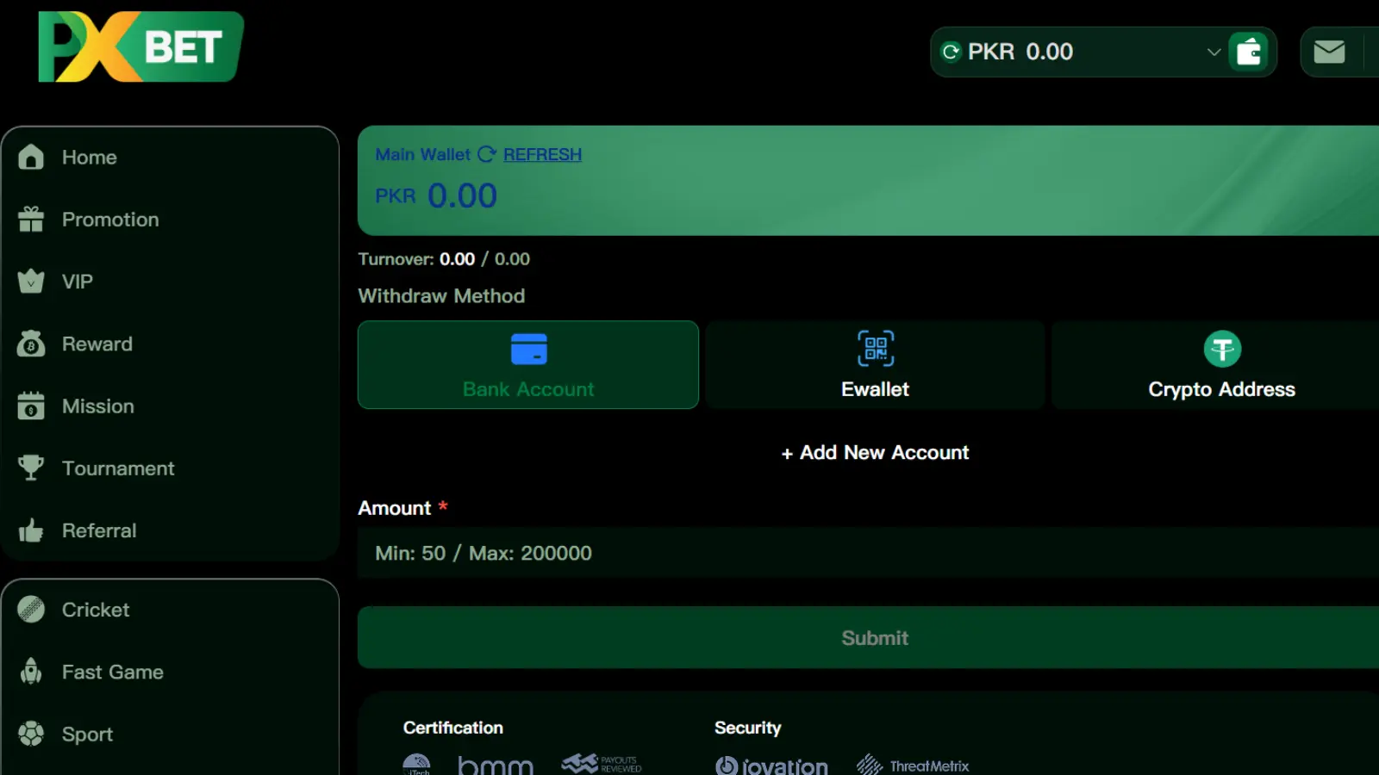This screenshot has width=1379, height=775.
Task: Click the Ewallet QR code icon
Action: 876,349
